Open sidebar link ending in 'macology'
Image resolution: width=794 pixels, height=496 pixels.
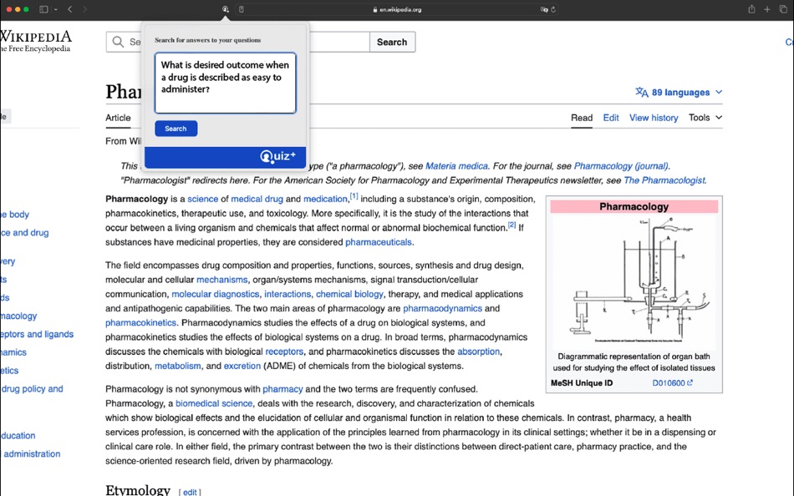point(18,316)
